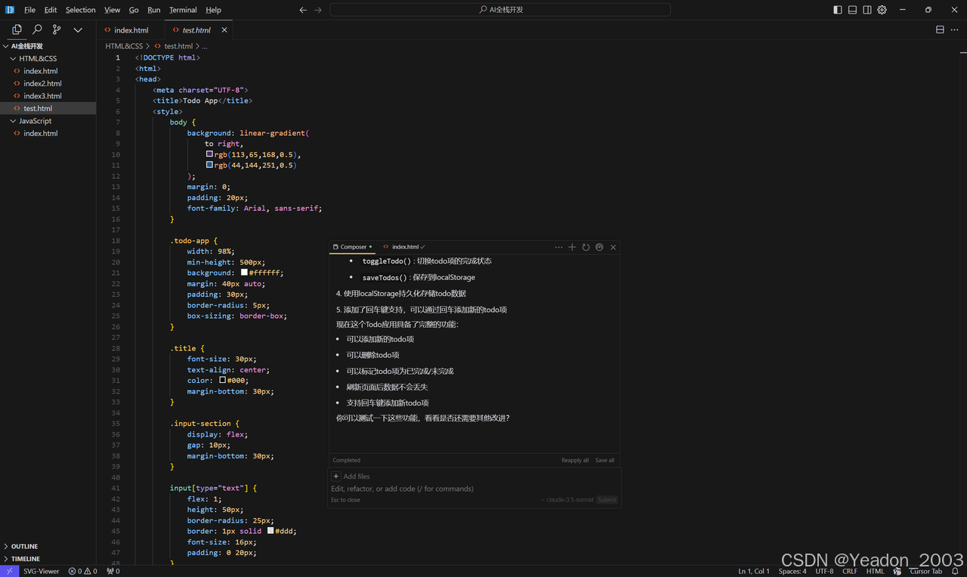Change file encoding UTF-8

click(824, 571)
